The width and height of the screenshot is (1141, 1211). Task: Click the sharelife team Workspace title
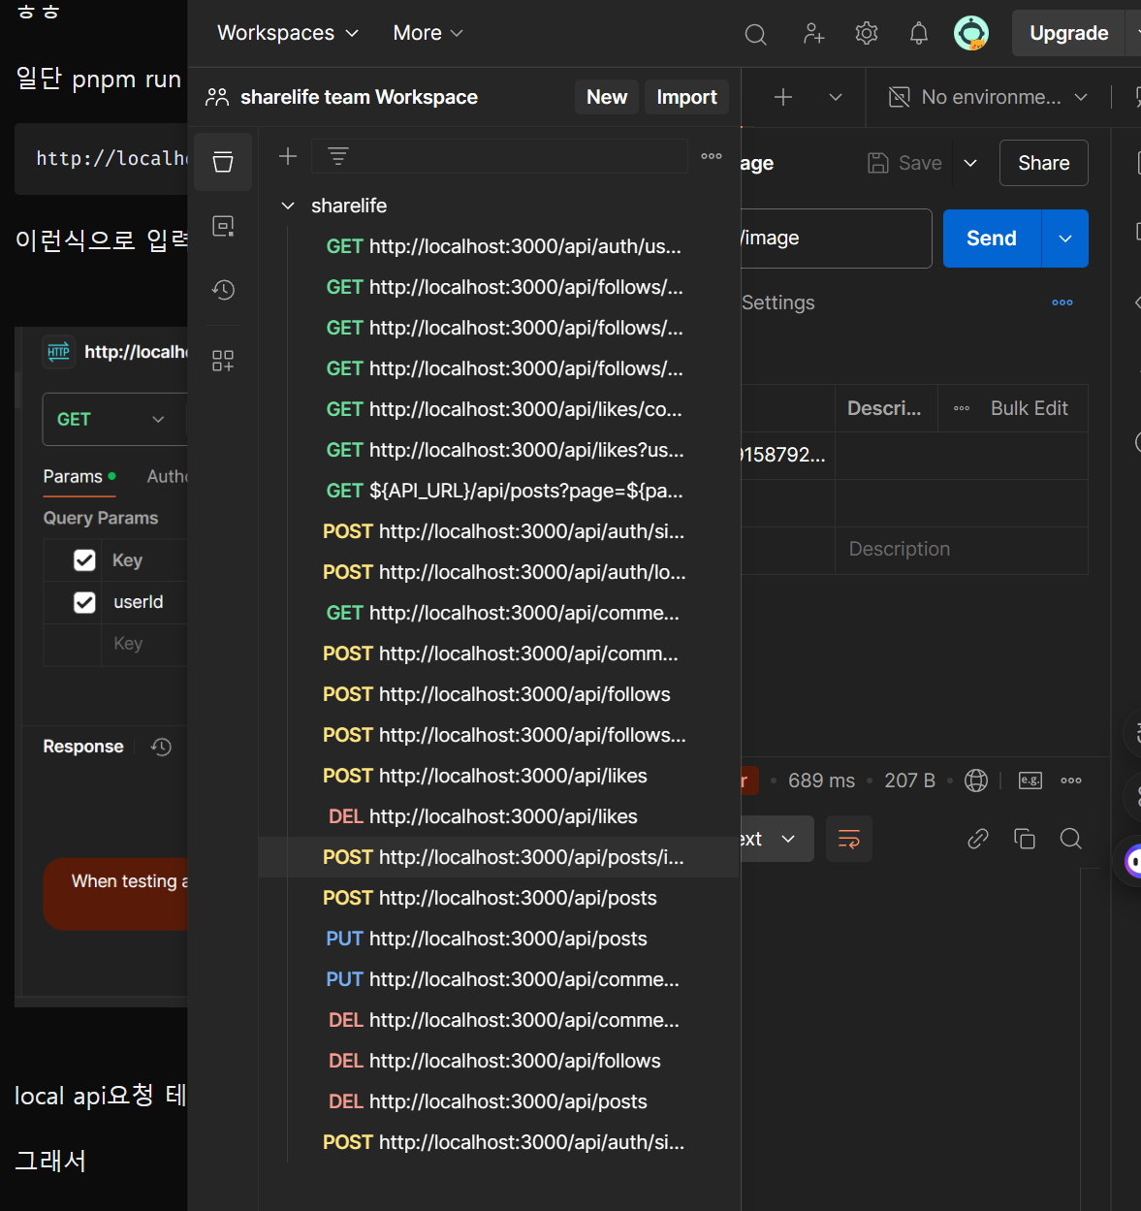coord(359,97)
